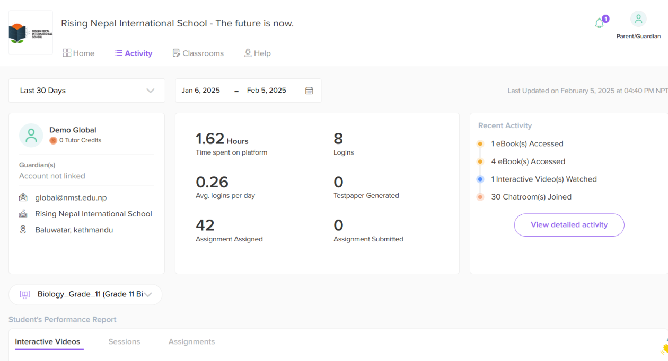Viewport: 668px width, 361px height.
Task: Open the Help menu item
Action: click(257, 53)
